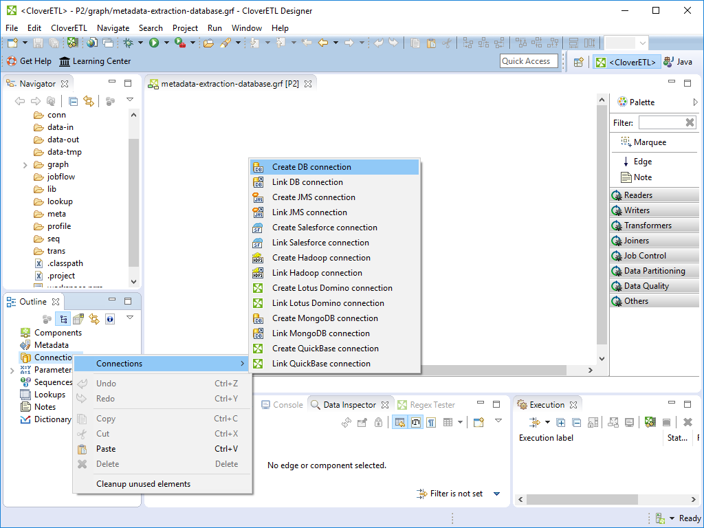This screenshot has width=704, height=528.
Task: Collapse the Palette with the arrow
Action: click(x=696, y=102)
